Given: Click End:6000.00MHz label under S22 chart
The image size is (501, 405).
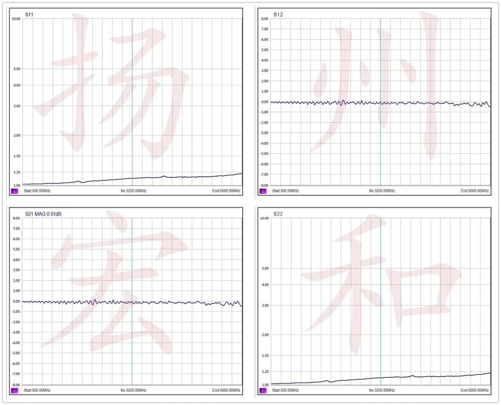Looking at the screenshot, I should [x=474, y=390].
